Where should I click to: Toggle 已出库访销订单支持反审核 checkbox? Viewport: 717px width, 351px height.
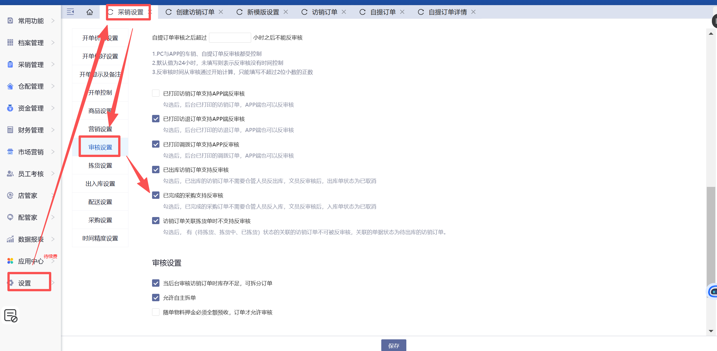(x=156, y=170)
